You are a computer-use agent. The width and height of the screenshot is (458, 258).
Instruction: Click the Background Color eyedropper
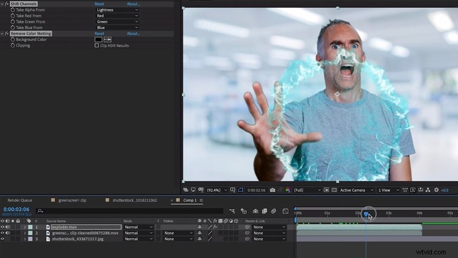pos(107,39)
